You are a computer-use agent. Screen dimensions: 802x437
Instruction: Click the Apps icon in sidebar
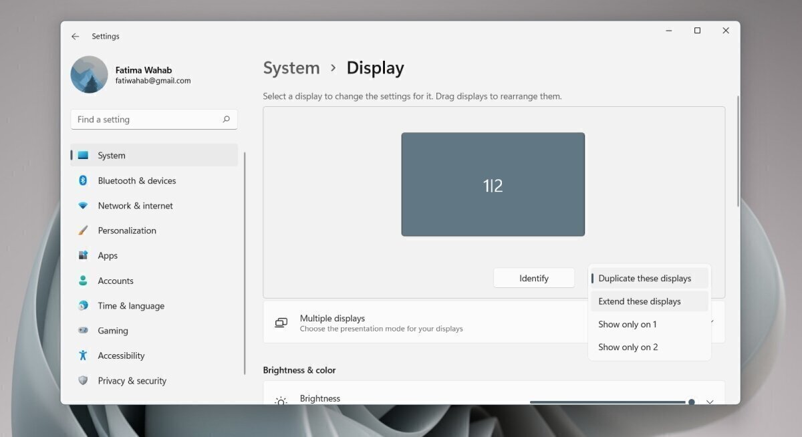pos(83,255)
